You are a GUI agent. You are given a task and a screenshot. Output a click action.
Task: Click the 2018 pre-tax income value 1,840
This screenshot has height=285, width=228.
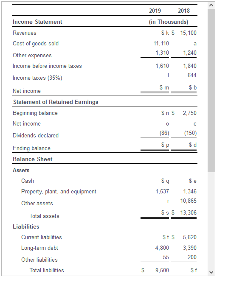pyautogui.click(x=190, y=66)
